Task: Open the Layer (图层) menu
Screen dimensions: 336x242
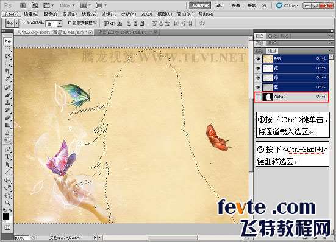Action: (x=70, y=15)
